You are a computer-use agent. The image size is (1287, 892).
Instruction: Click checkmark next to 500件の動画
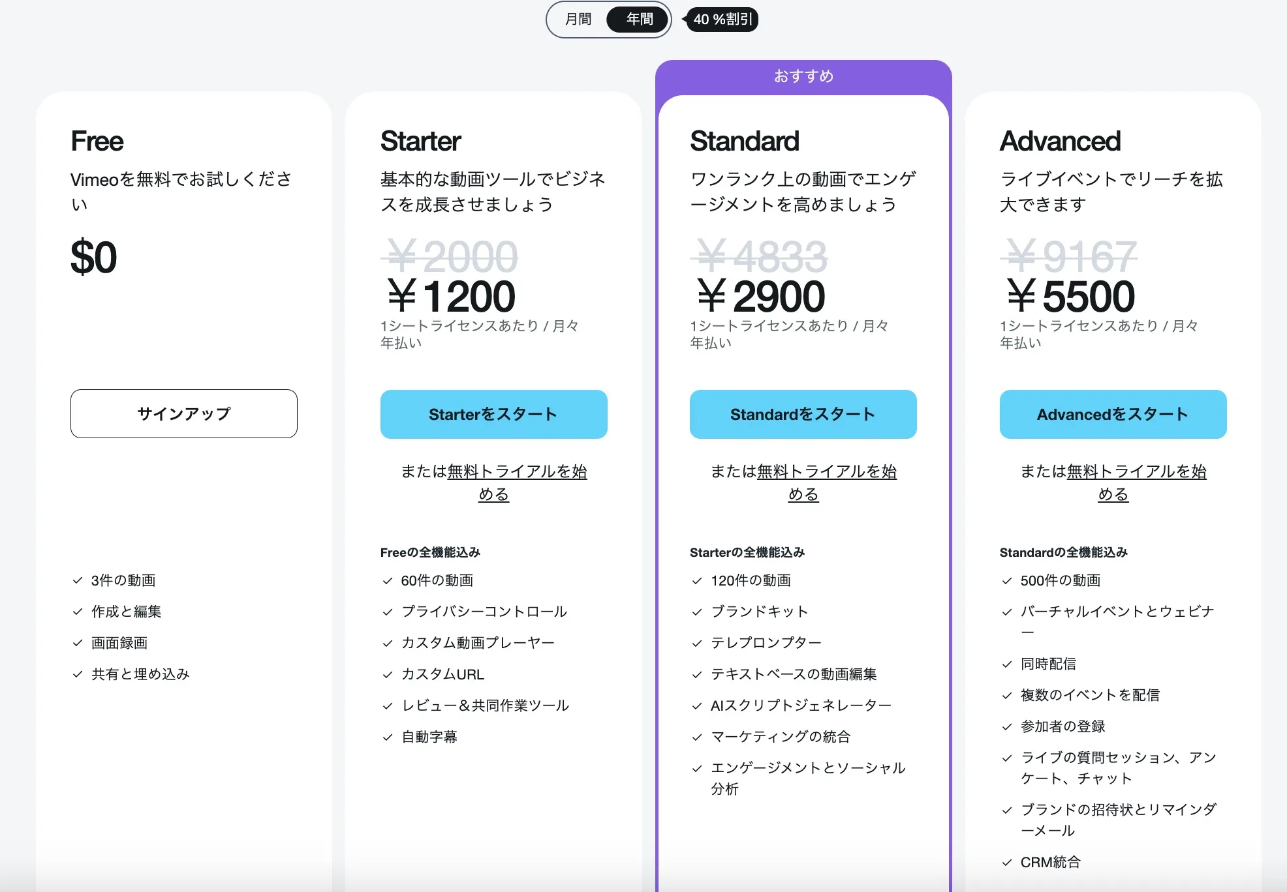pyautogui.click(x=1007, y=580)
